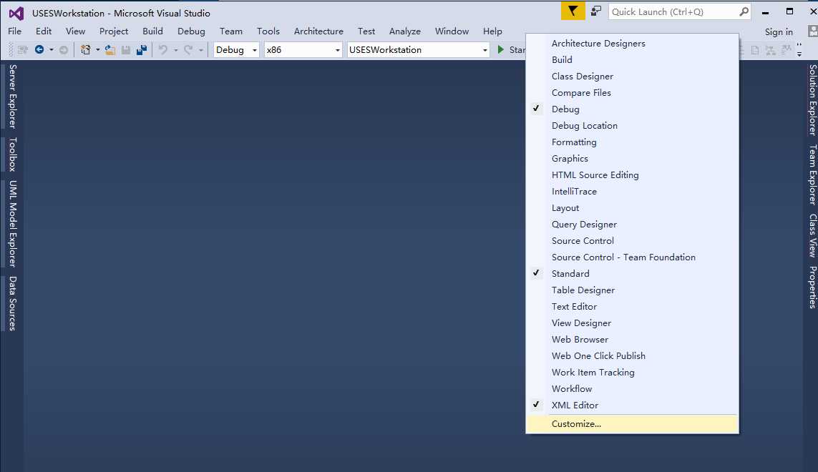The image size is (818, 472).
Task: Click the green Start debugging arrow
Action: (x=500, y=49)
